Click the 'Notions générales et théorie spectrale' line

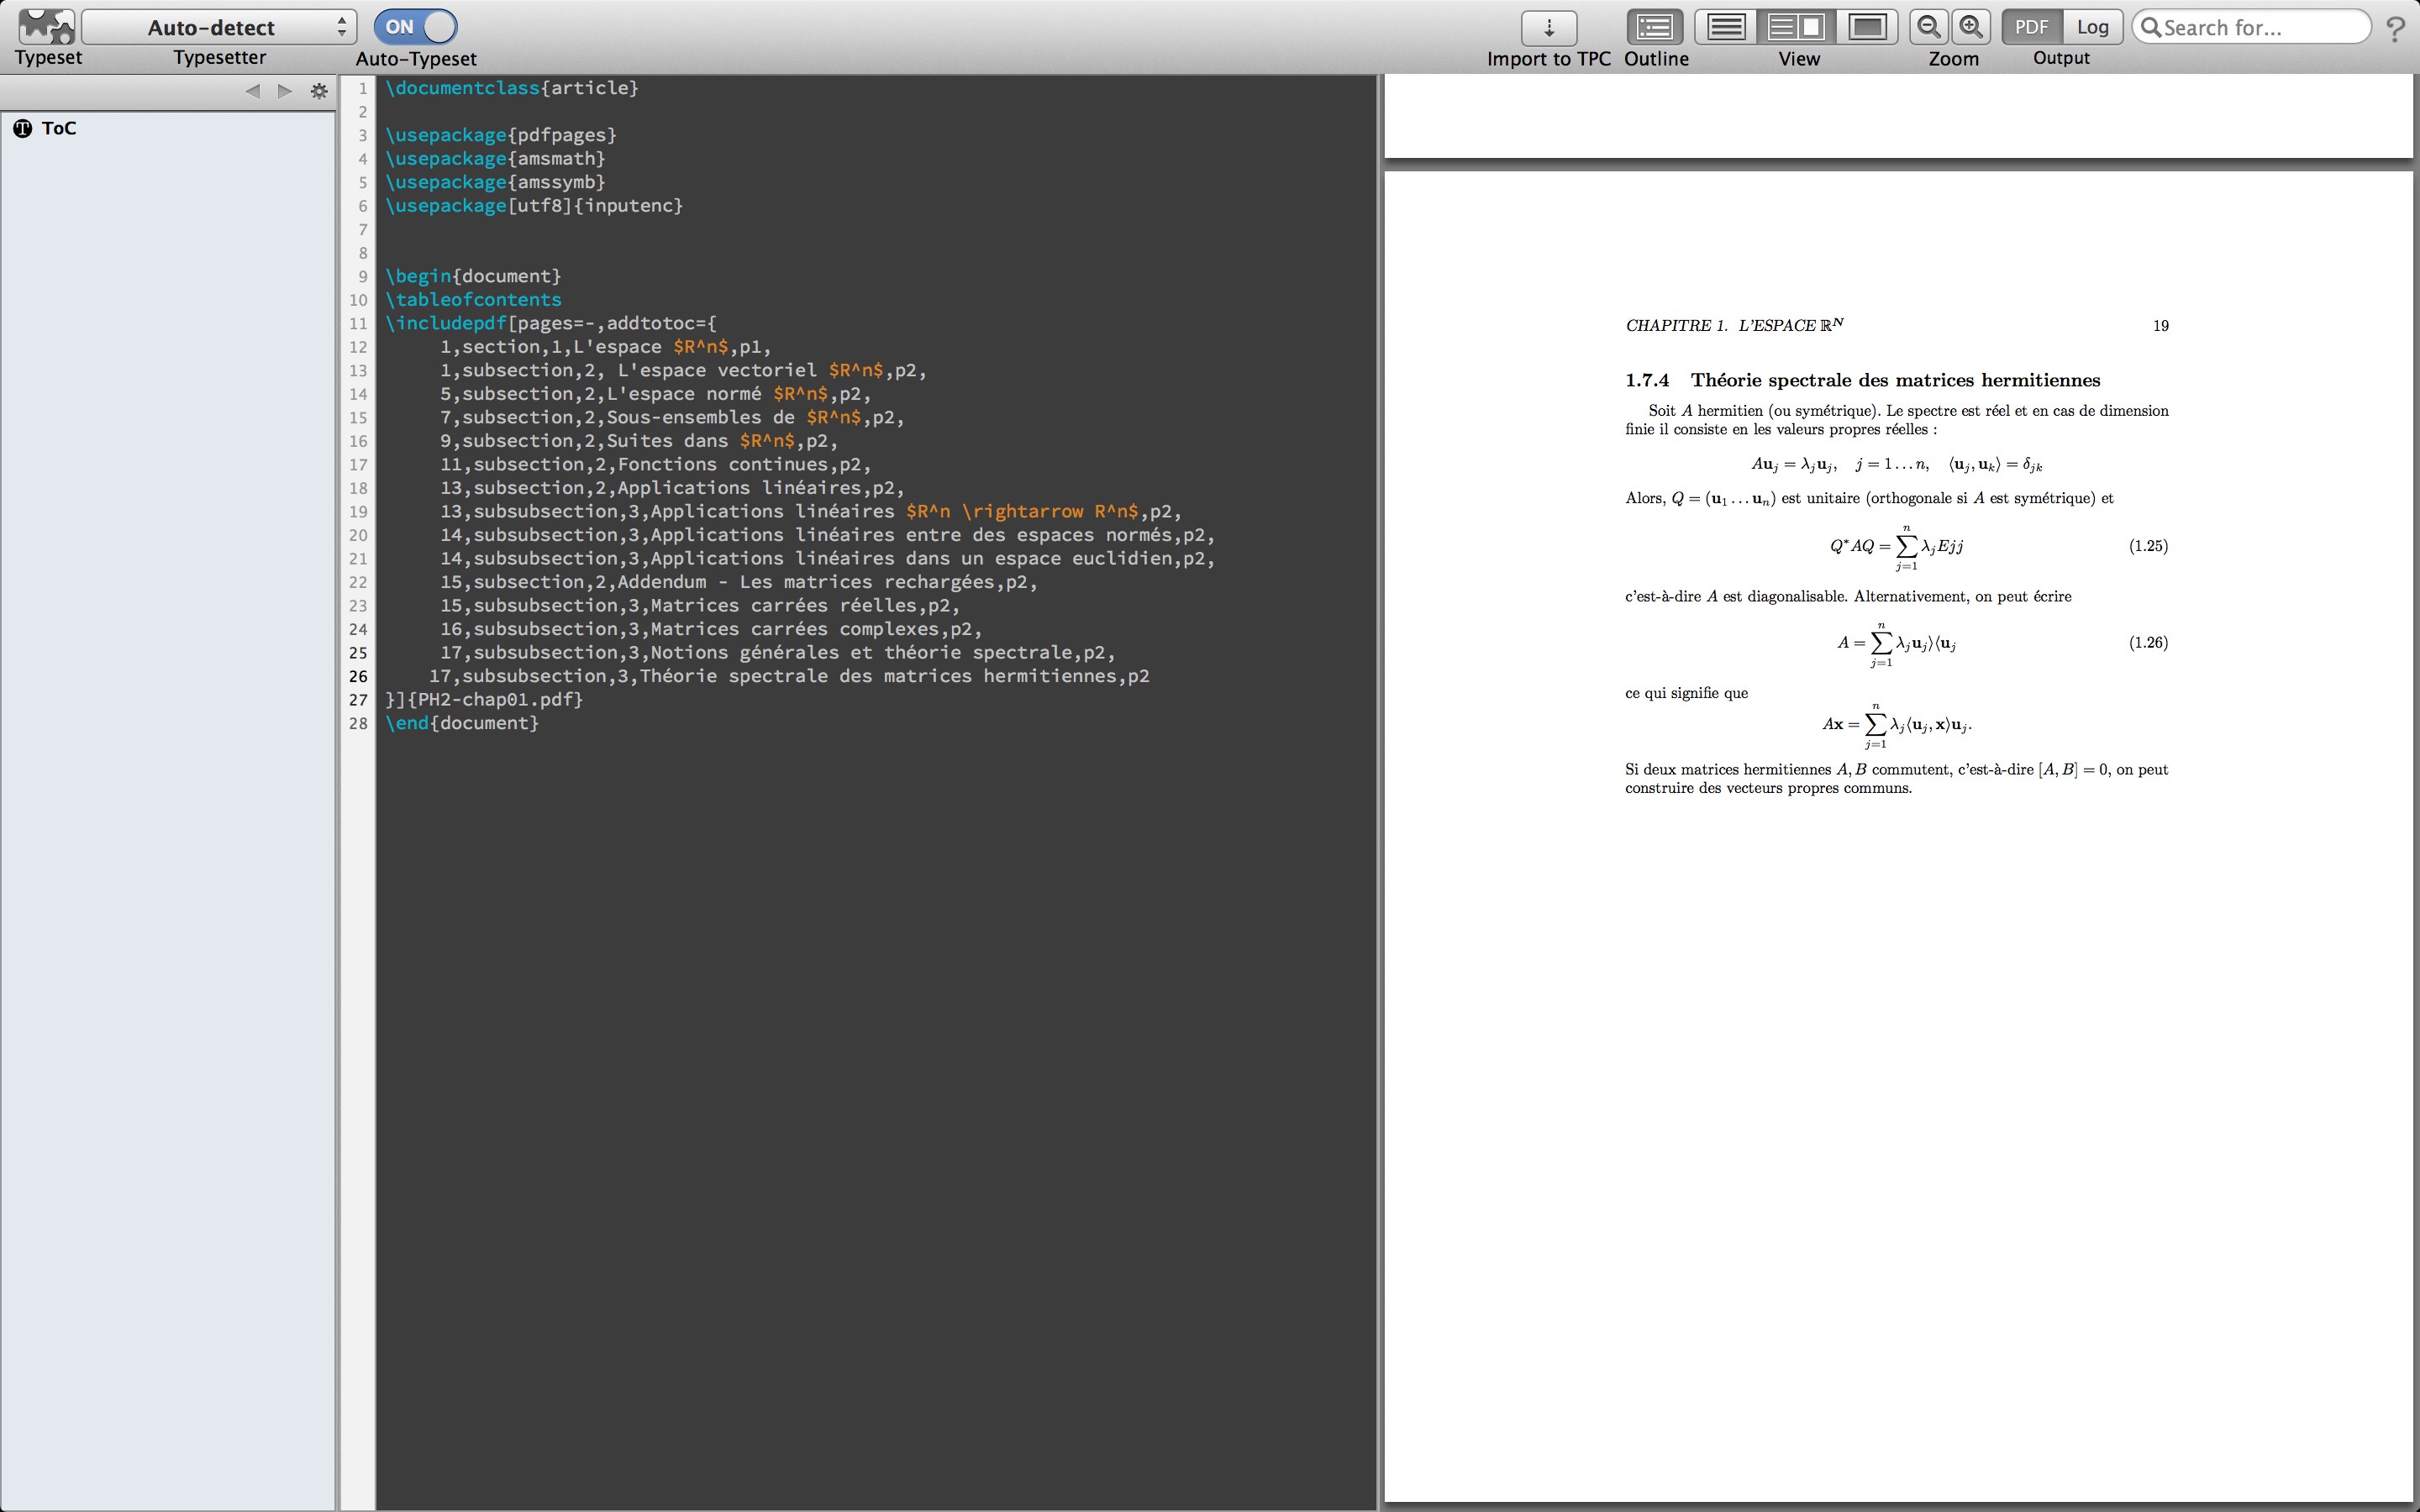(778, 652)
